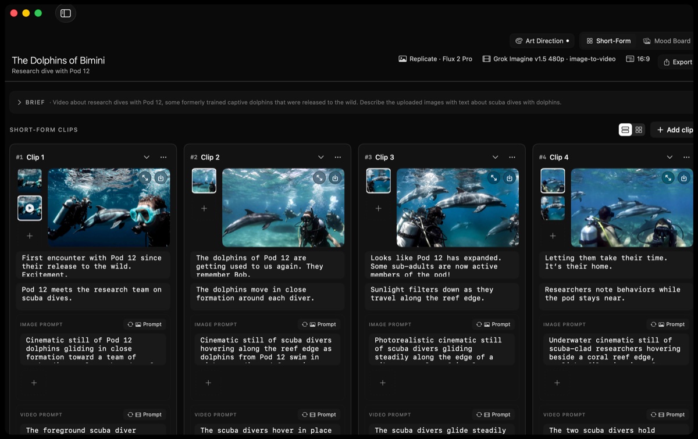This screenshot has width=698, height=439.
Task: Open Clip 1 more options ellipsis
Action: pos(163,158)
